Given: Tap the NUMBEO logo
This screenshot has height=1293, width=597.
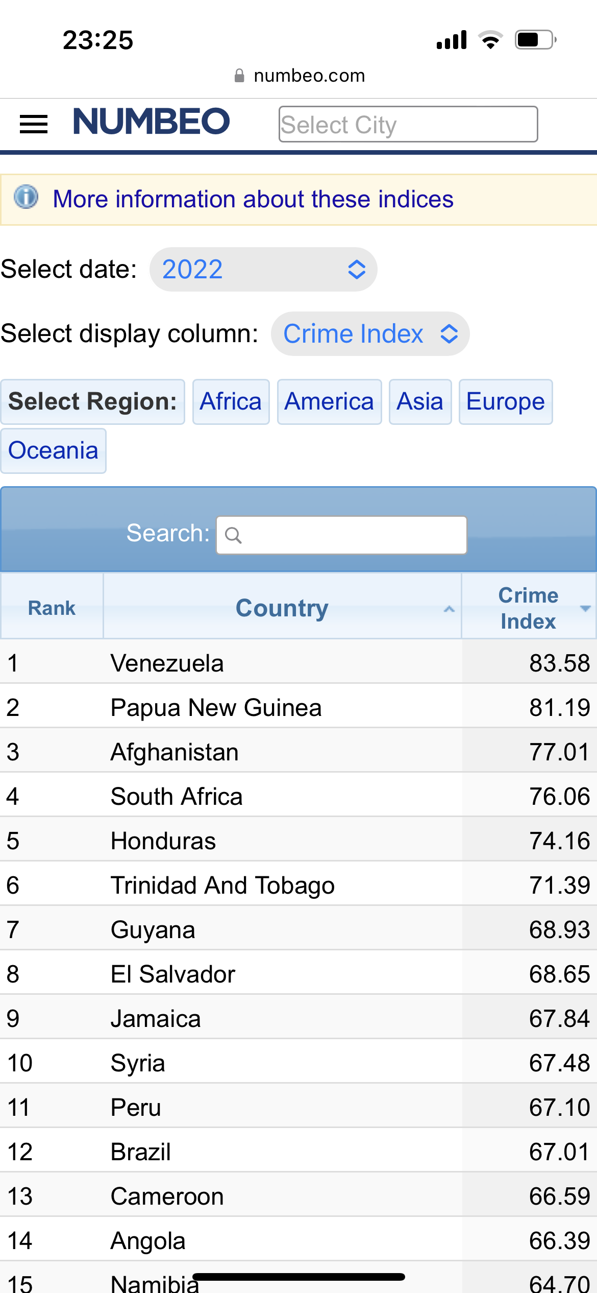Looking at the screenshot, I should click(x=152, y=122).
